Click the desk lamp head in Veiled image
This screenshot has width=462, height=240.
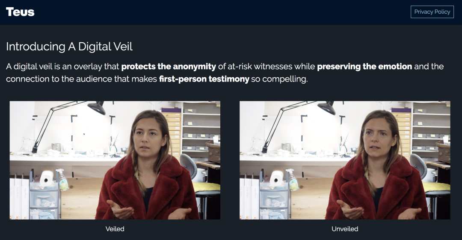[x=97, y=108]
